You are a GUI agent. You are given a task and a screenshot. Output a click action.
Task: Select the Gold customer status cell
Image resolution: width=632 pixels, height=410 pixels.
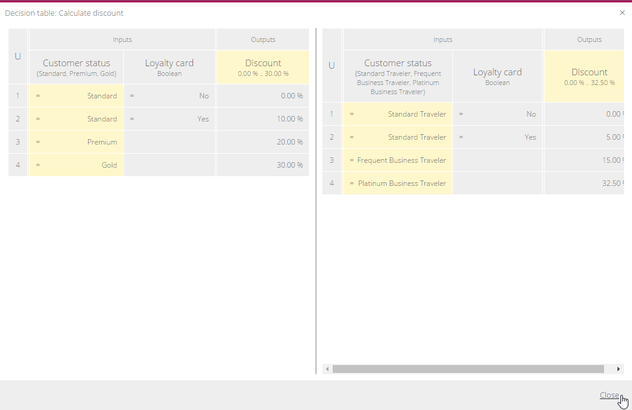[76, 165]
